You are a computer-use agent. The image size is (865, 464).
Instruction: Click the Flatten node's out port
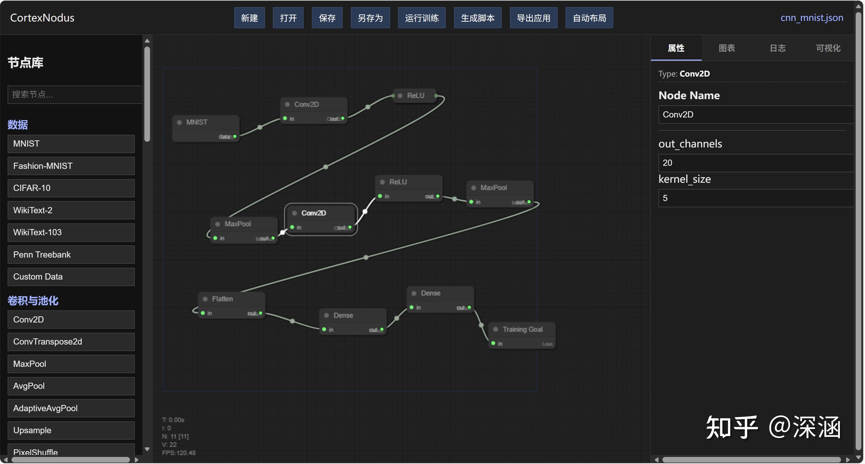(x=260, y=313)
